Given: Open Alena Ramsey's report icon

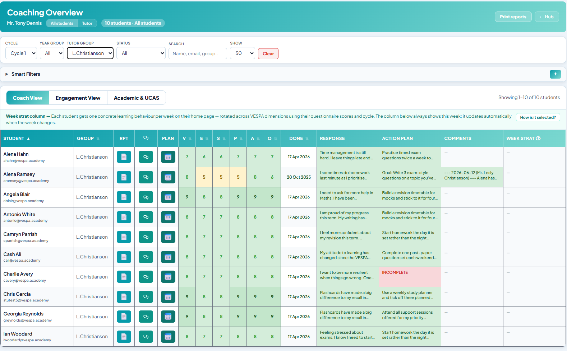Looking at the screenshot, I should [x=124, y=177].
